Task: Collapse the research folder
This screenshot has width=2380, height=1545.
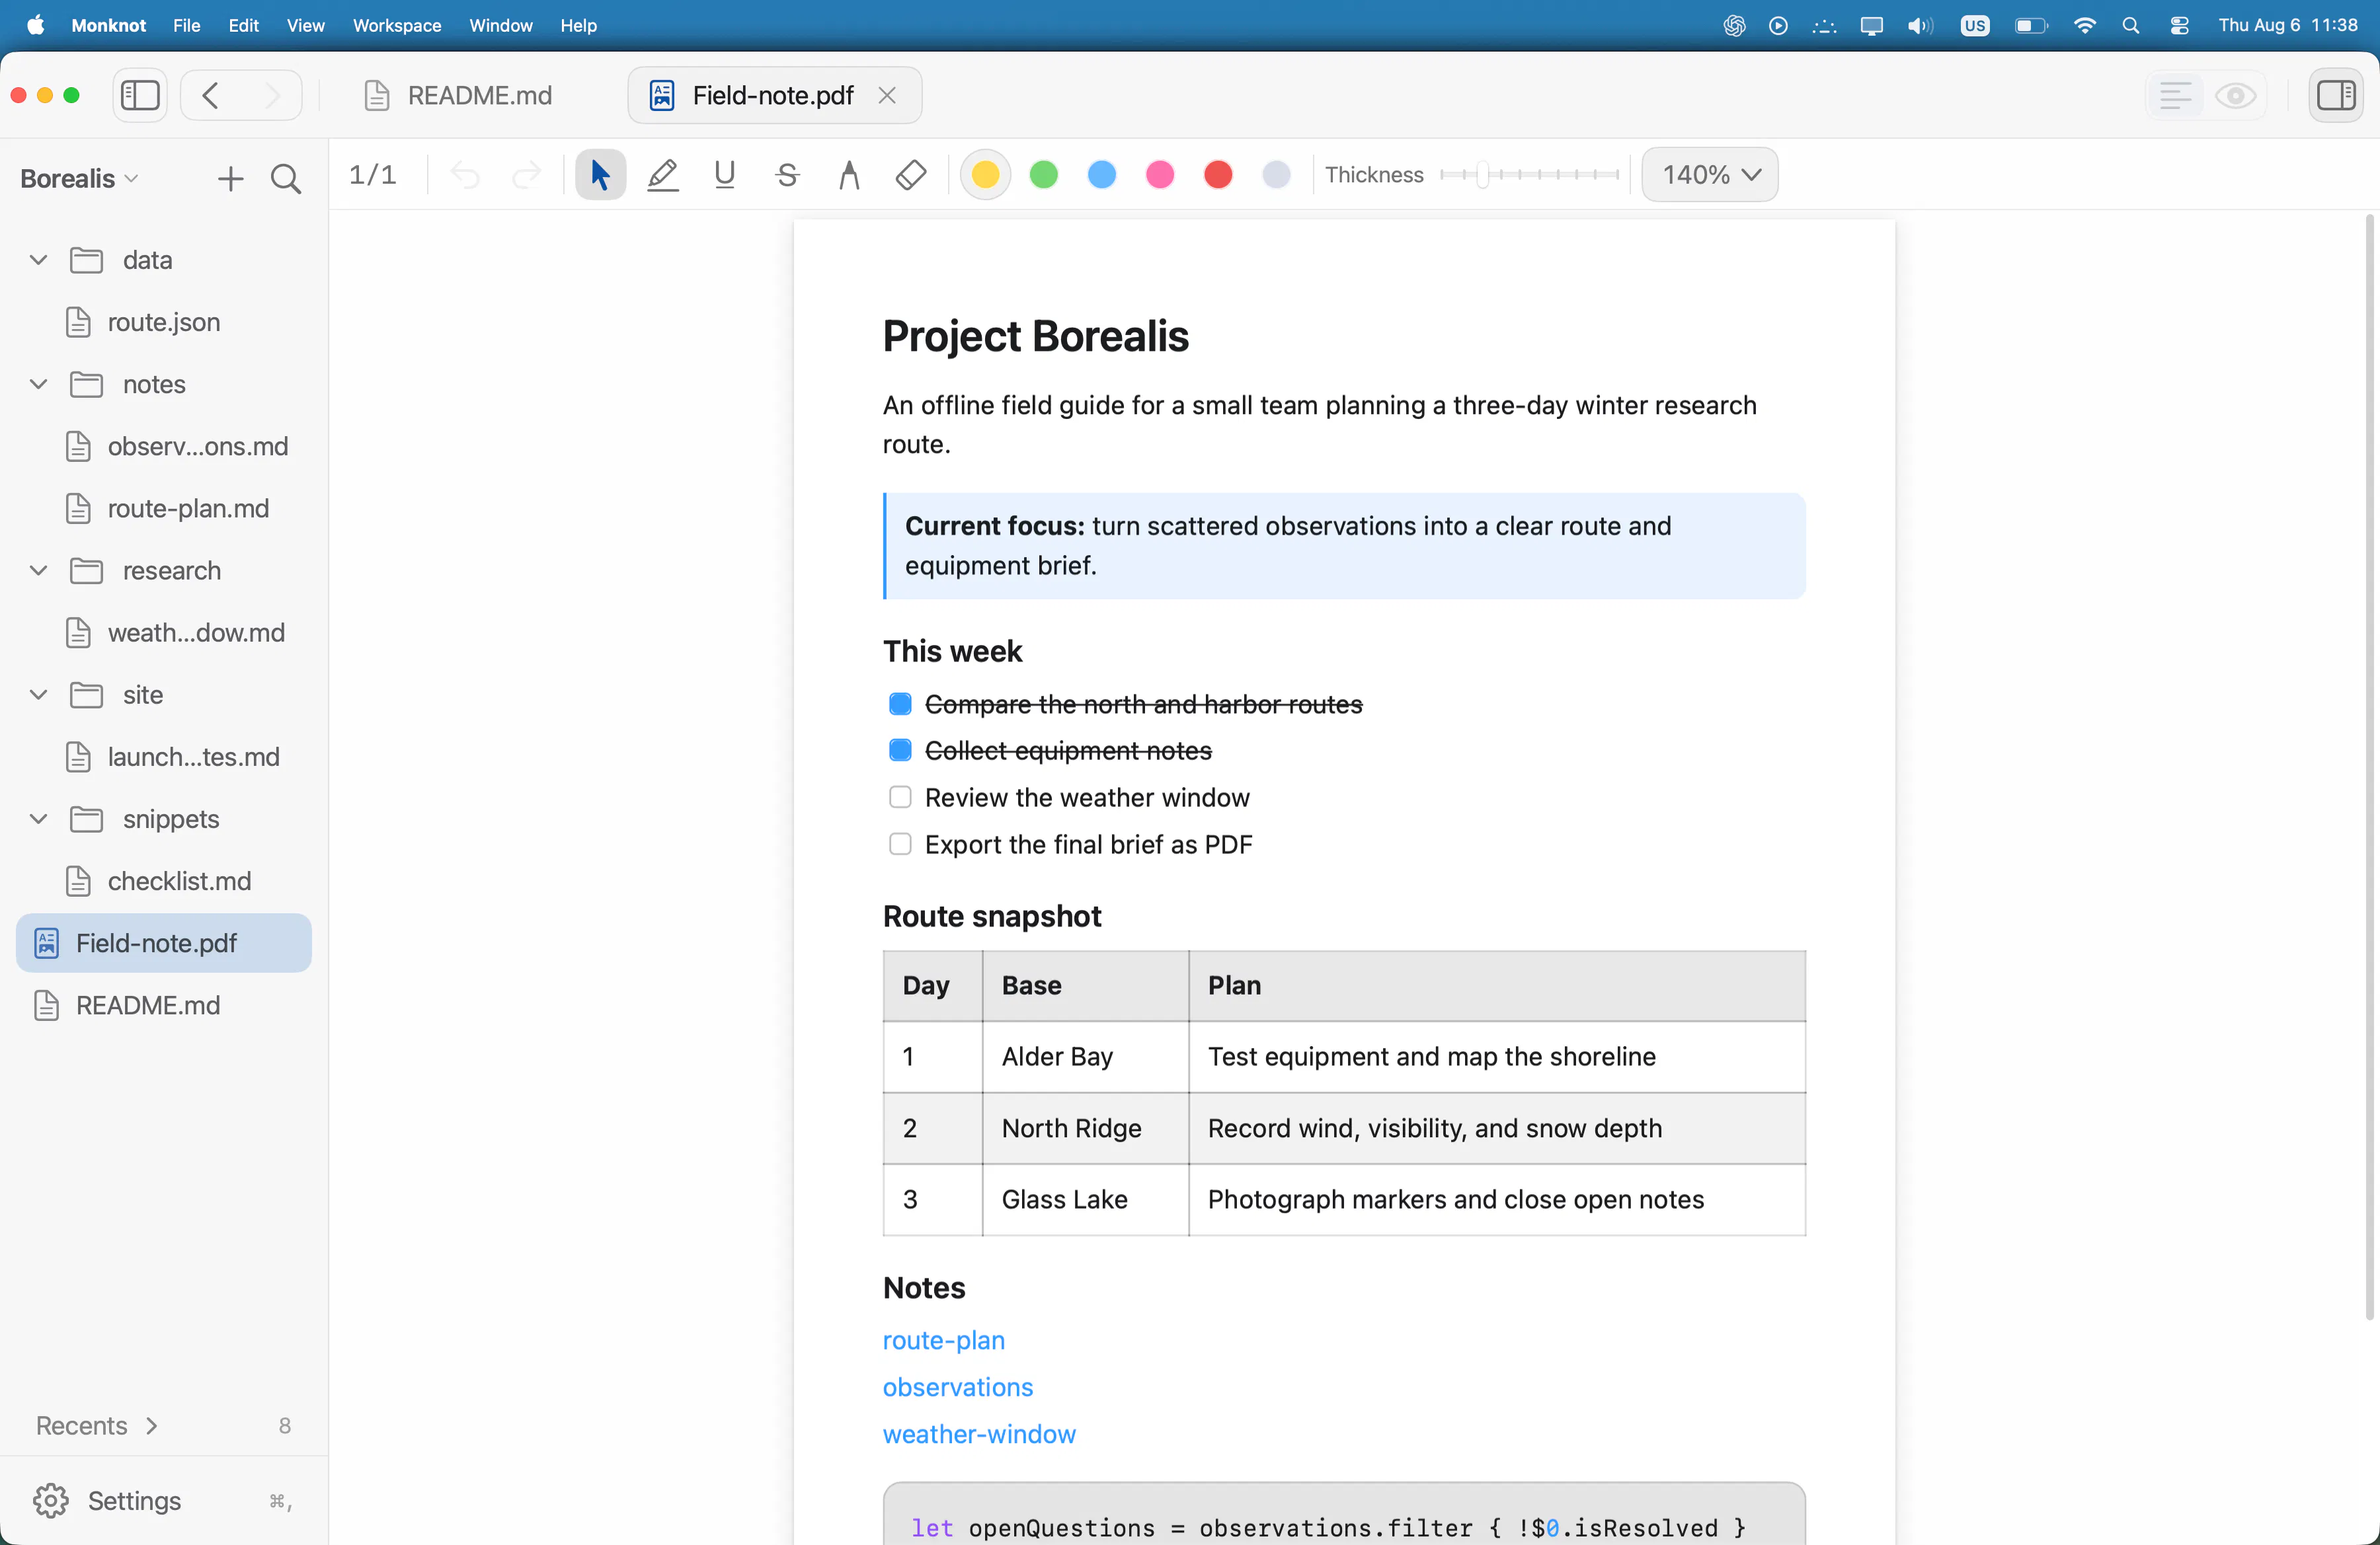Action: coord(38,571)
